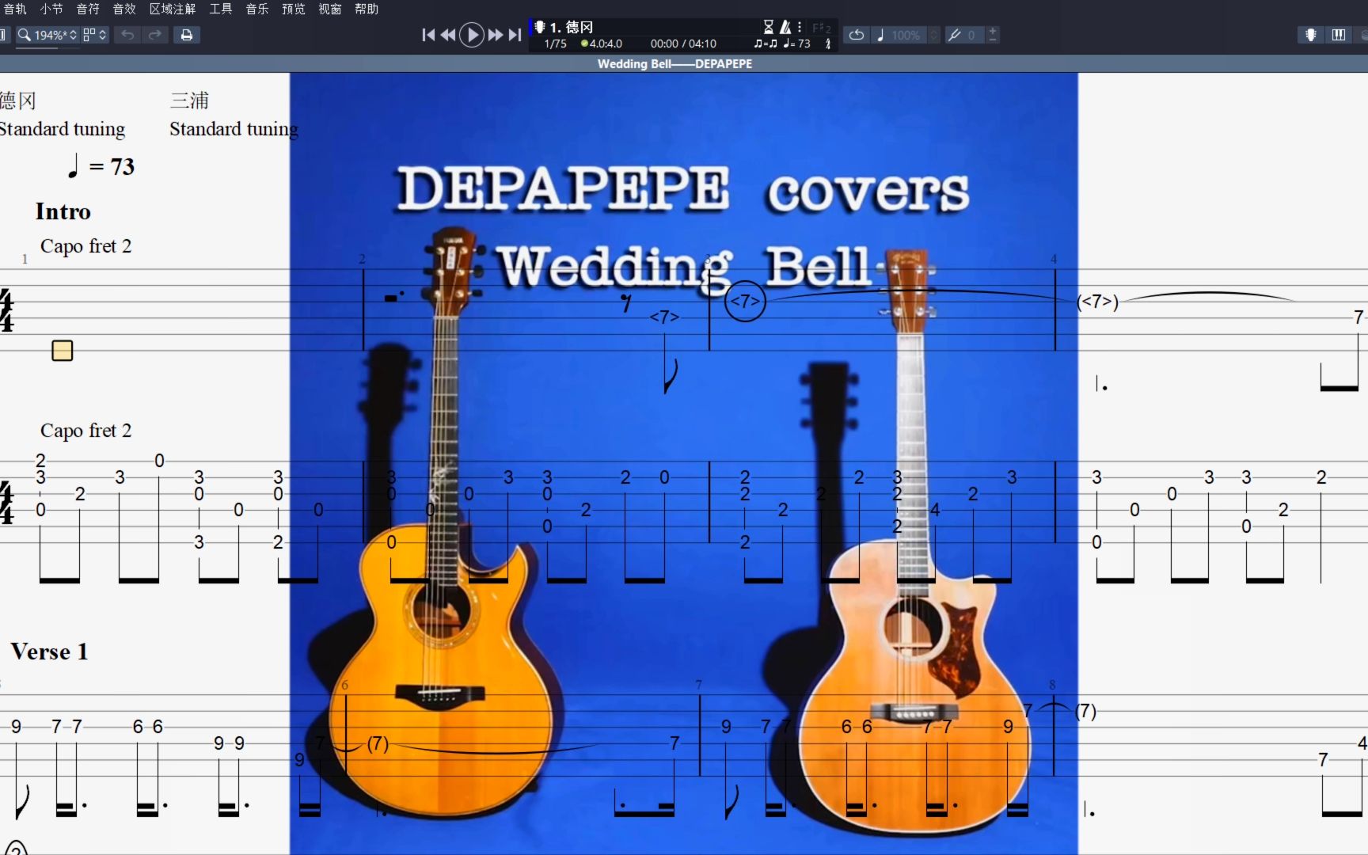Click the tempo value 73 in the display
Viewport: 1368px width, 855px height.
[x=804, y=44]
